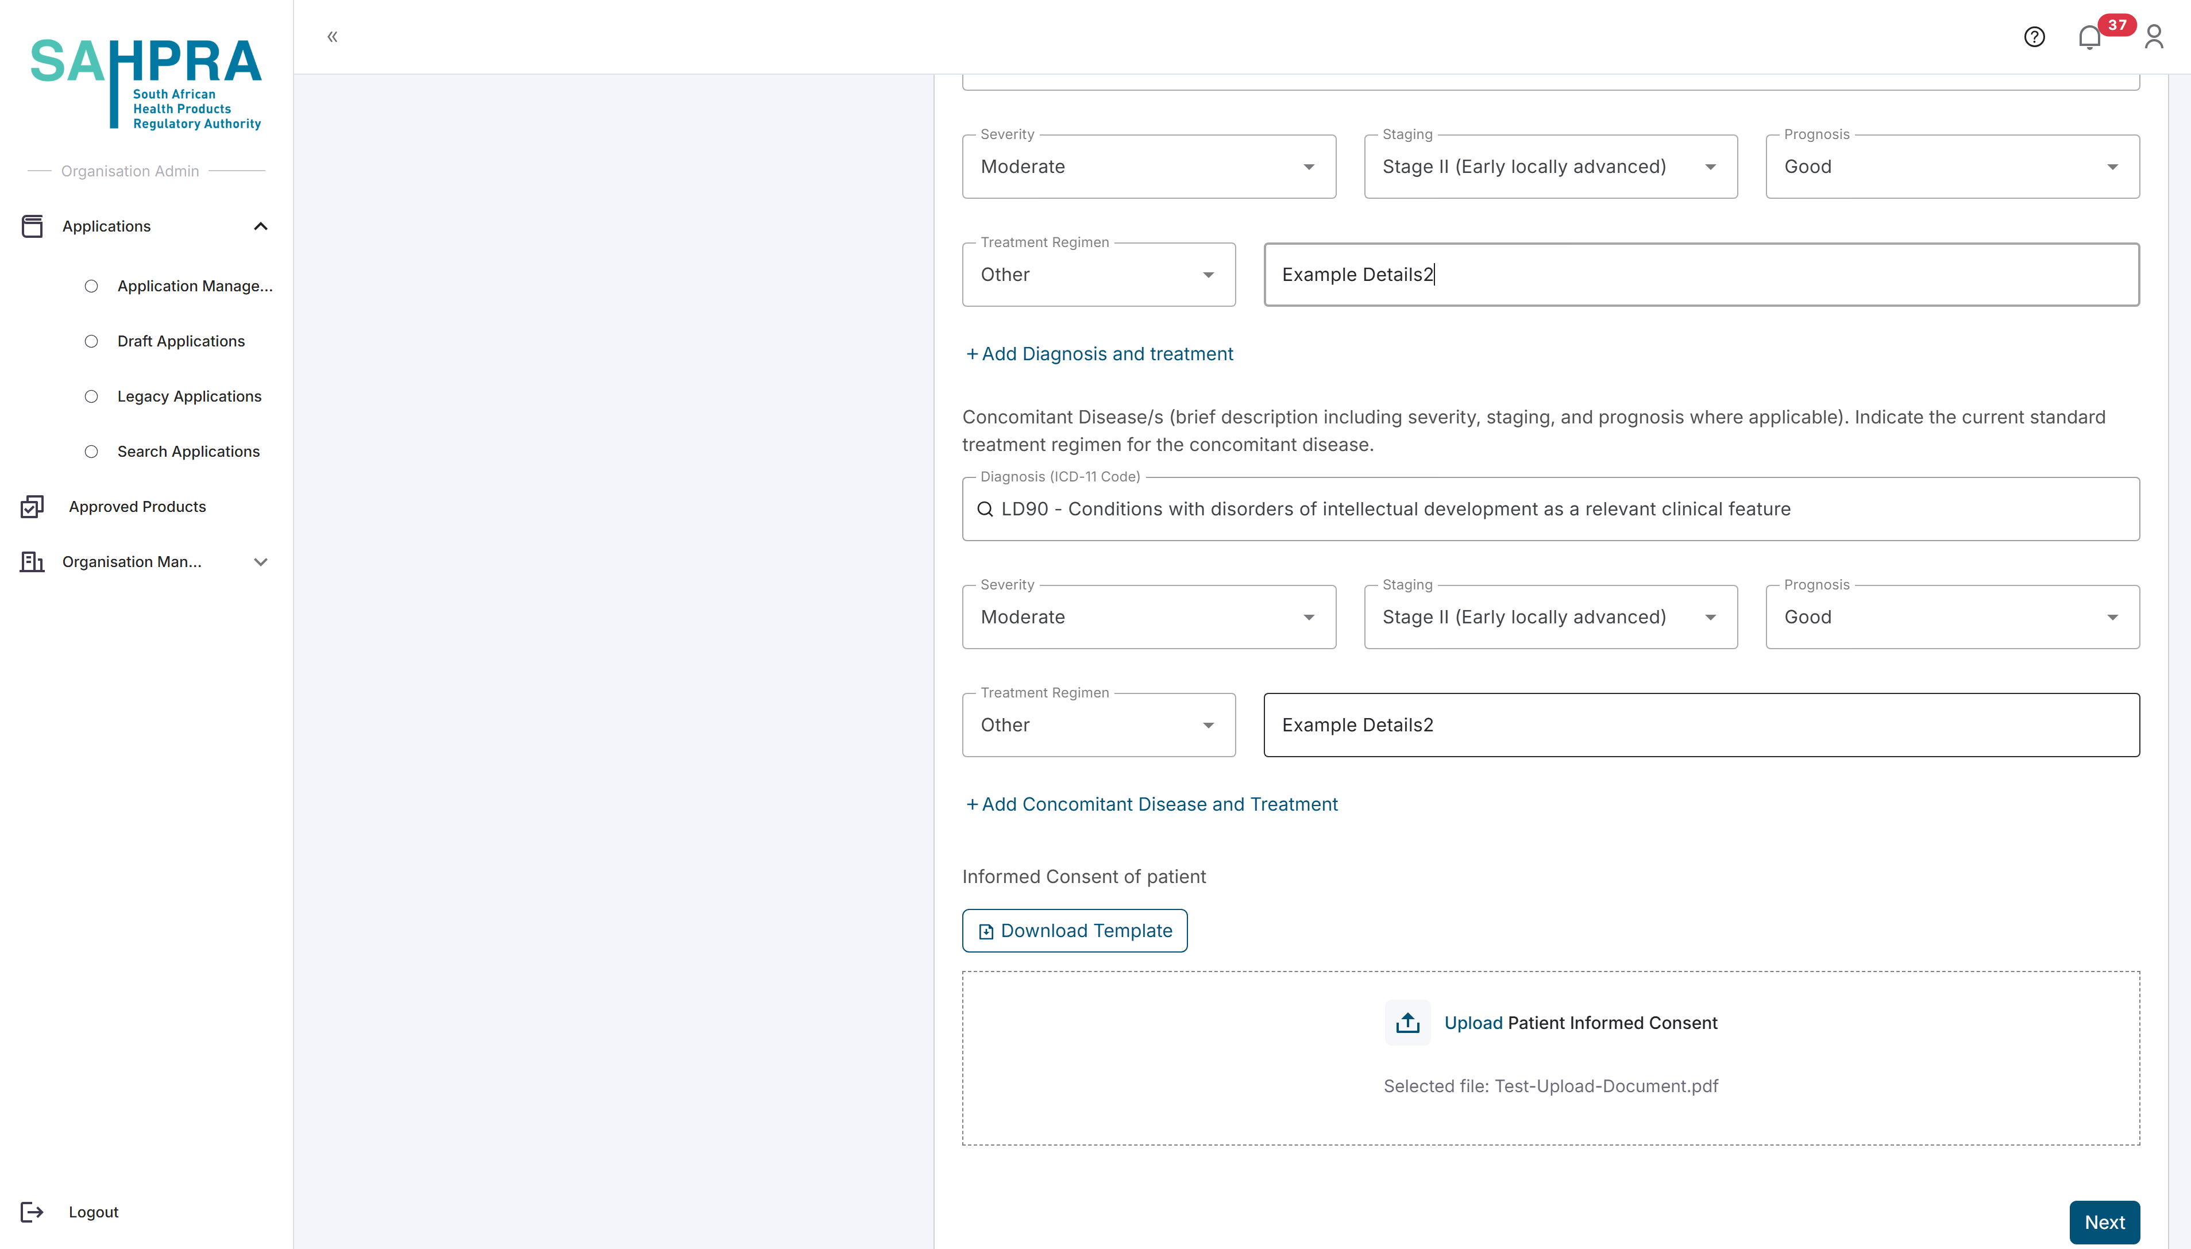The width and height of the screenshot is (2191, 1249).
Task: Open Organisation Management menu section
Action: coord(132,562)
